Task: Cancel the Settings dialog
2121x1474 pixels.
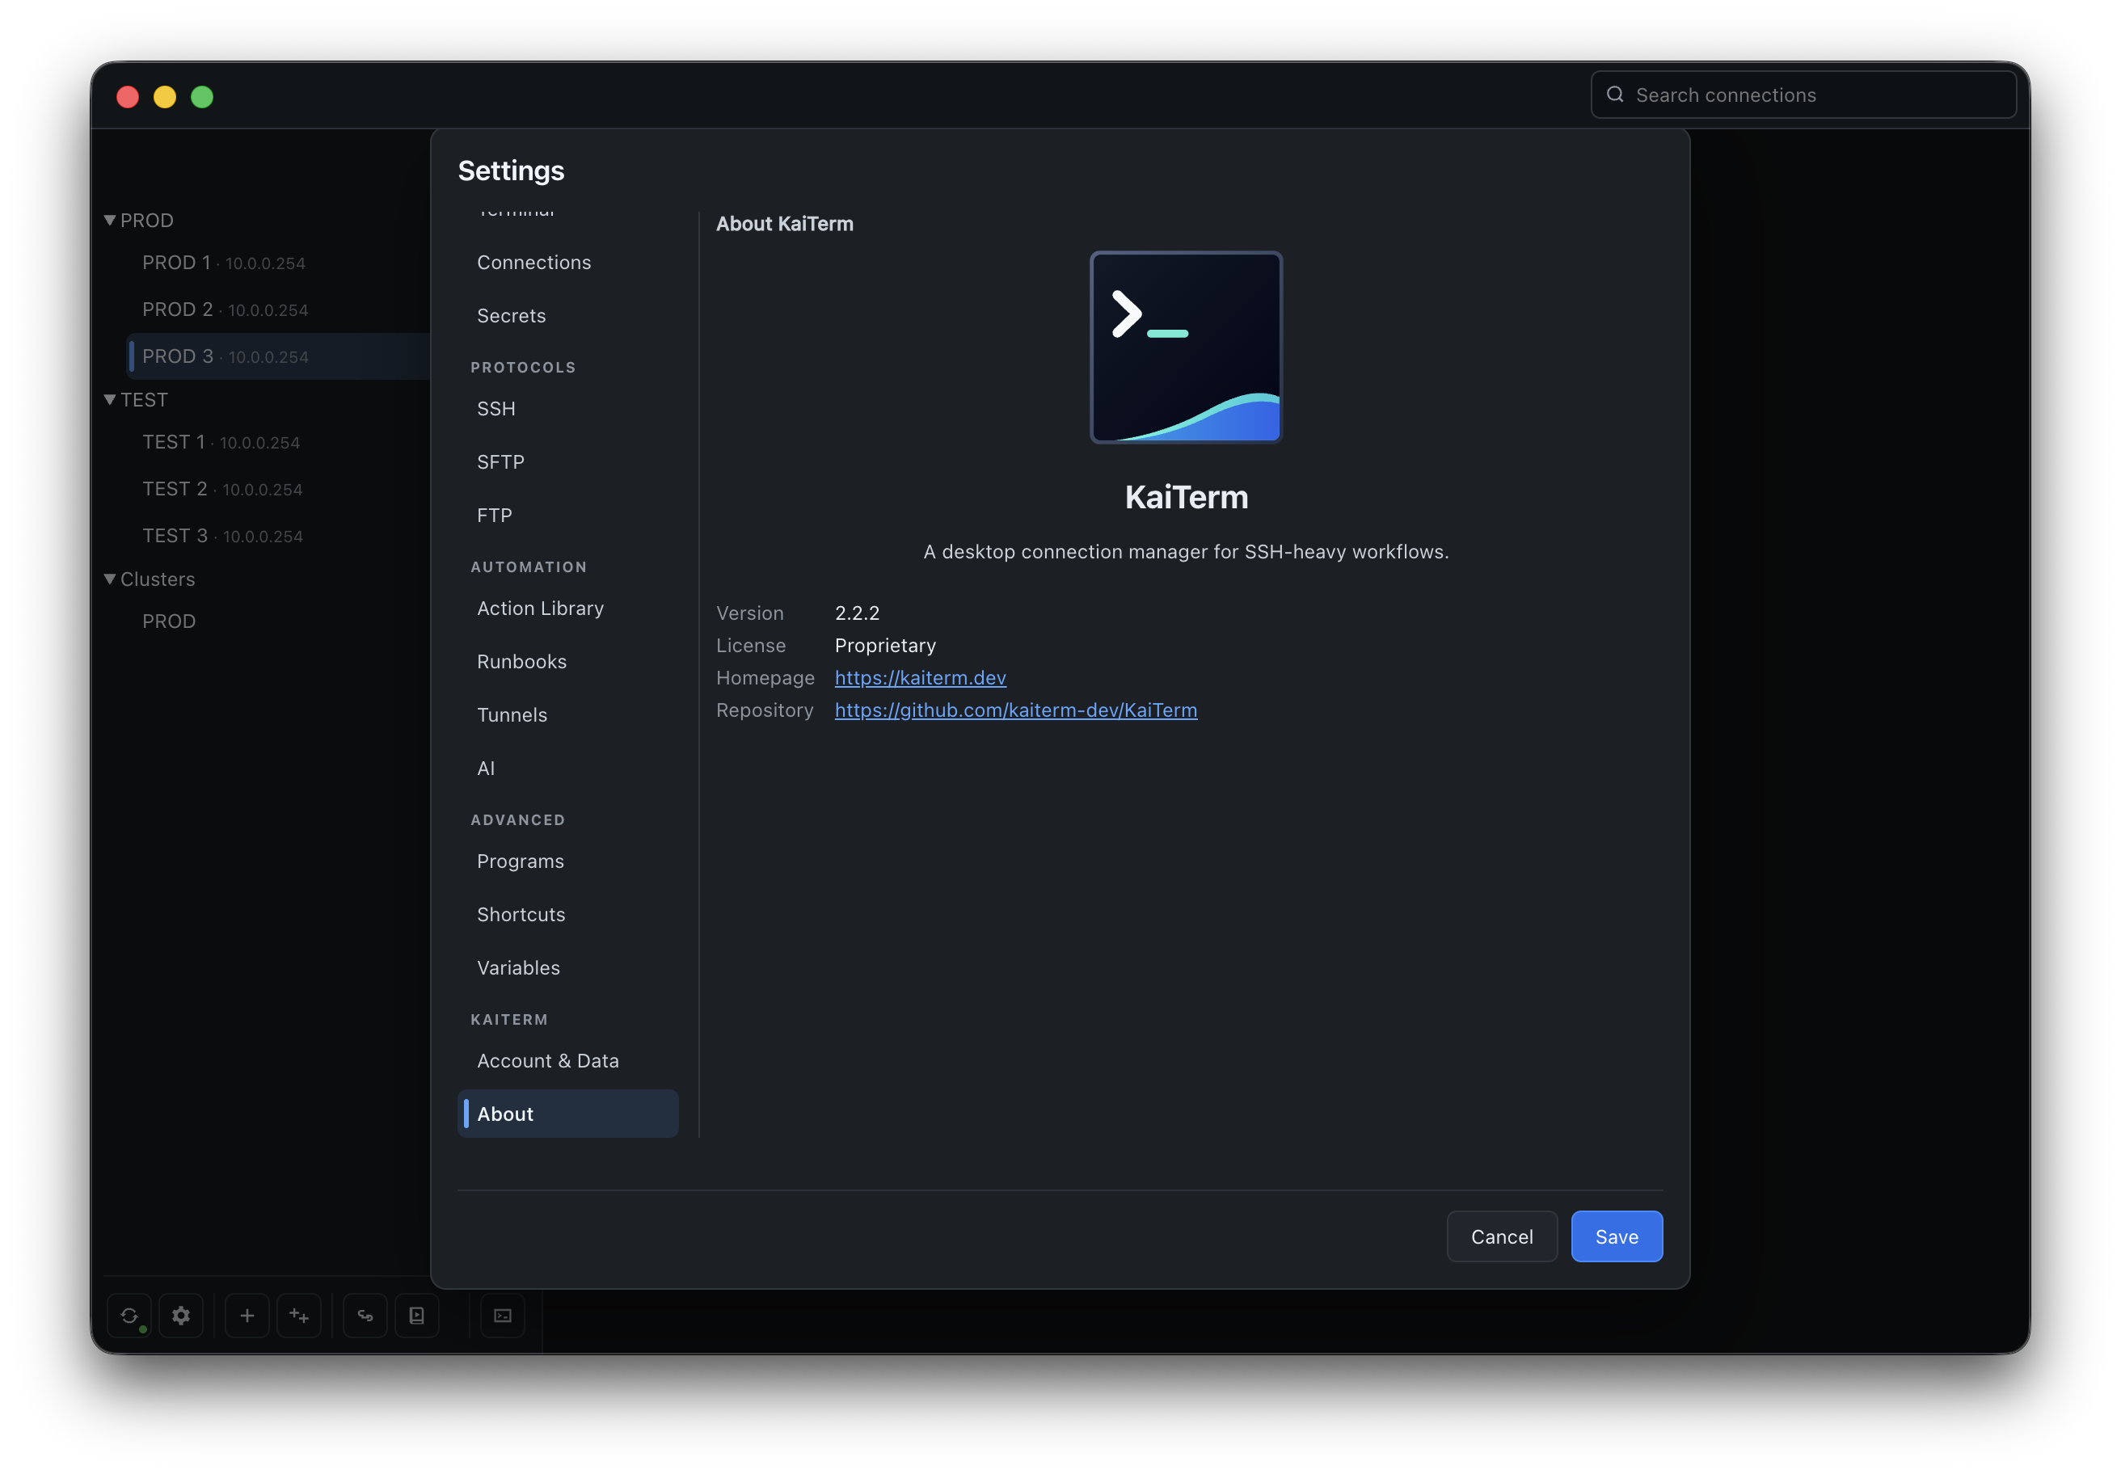Action: pyautogui.click(x=1502, y=1236)
